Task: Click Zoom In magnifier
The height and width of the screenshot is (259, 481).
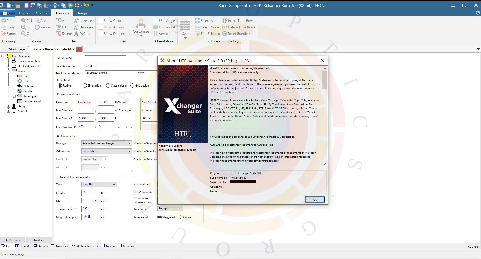Action: coord(23,27)
